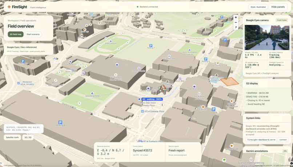Click the Analyzing... hazard AI status
The width and height of the screenshot is (293, 167).
[x=277, y=65]
